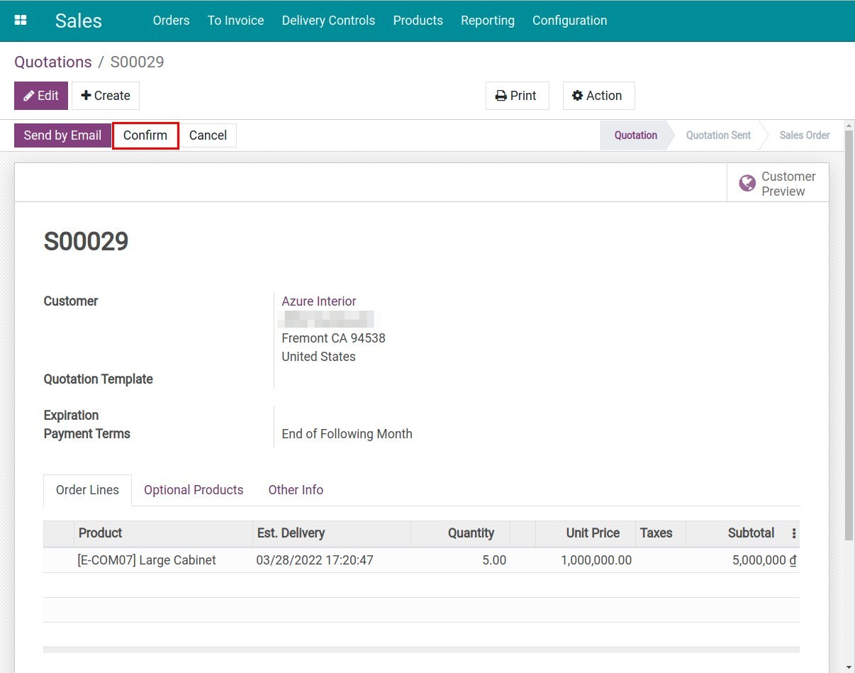
Task: Click the Edit button
Action: (x=41, y=96)
